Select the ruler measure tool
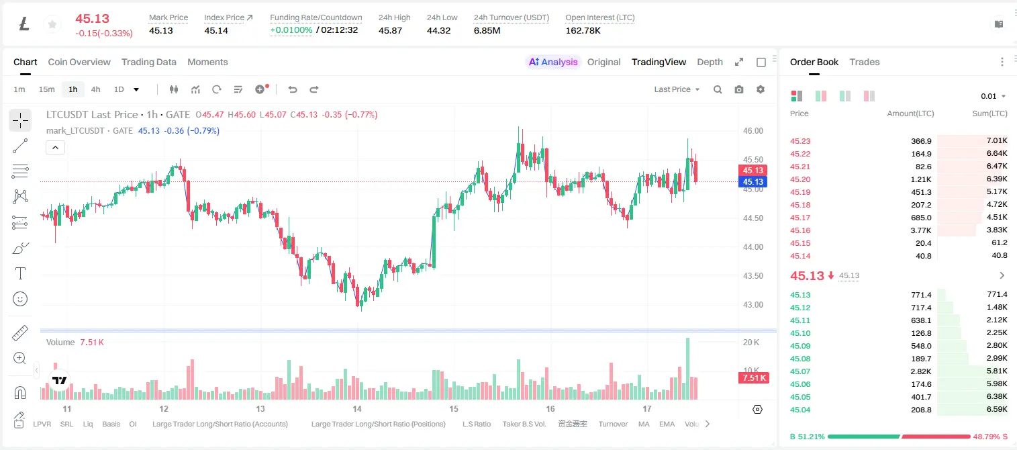 point(20,333)
